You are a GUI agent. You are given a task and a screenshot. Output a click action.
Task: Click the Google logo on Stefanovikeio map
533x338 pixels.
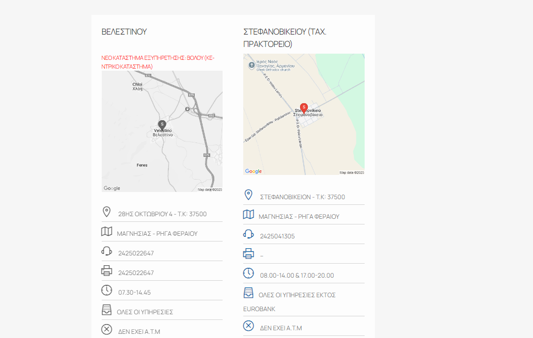click(254, 171)
